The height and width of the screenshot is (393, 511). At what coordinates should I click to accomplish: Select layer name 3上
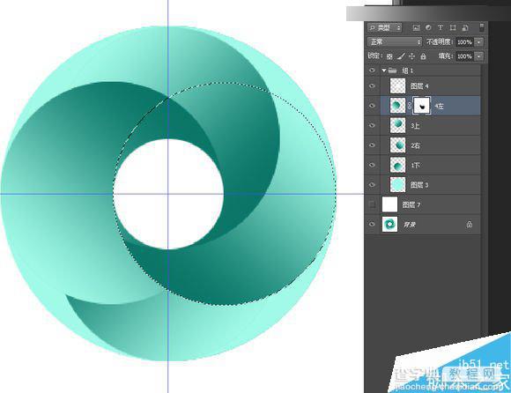point(415,126)
